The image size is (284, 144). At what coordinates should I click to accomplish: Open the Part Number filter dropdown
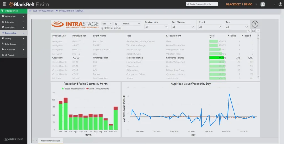coord(183,27)
